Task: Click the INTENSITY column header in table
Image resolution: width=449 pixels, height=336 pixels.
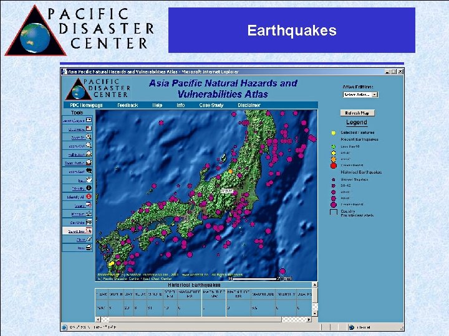Action: (285, 294)
